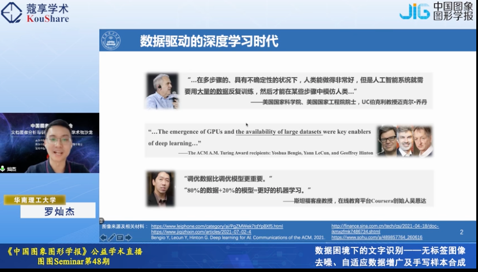Open the slide menu icon
The width and height of the screenshot is (478, 272).
pyautogui.click(x=120, y=237)
